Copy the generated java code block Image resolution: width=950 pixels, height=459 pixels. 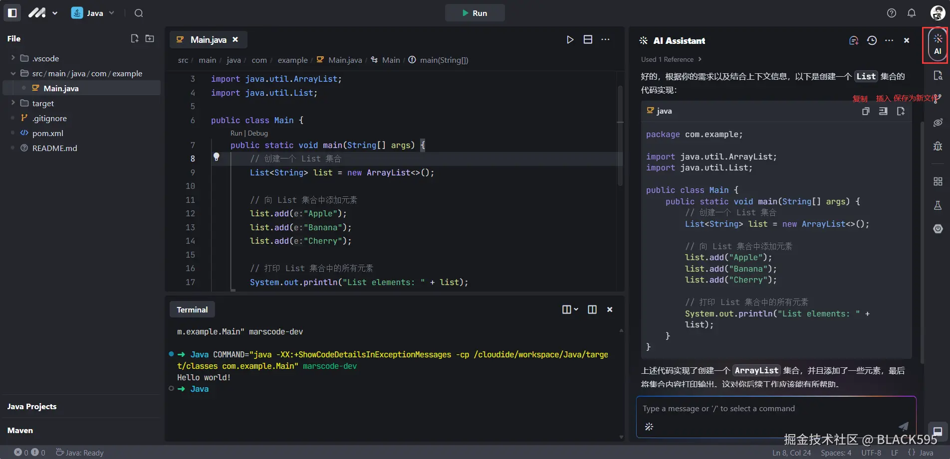[x=866, y=111]
